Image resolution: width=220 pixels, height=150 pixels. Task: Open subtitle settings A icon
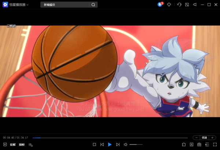click(191, 144)
